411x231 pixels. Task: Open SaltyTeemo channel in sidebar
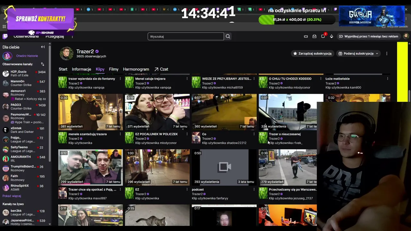click(x=24, y=149)
